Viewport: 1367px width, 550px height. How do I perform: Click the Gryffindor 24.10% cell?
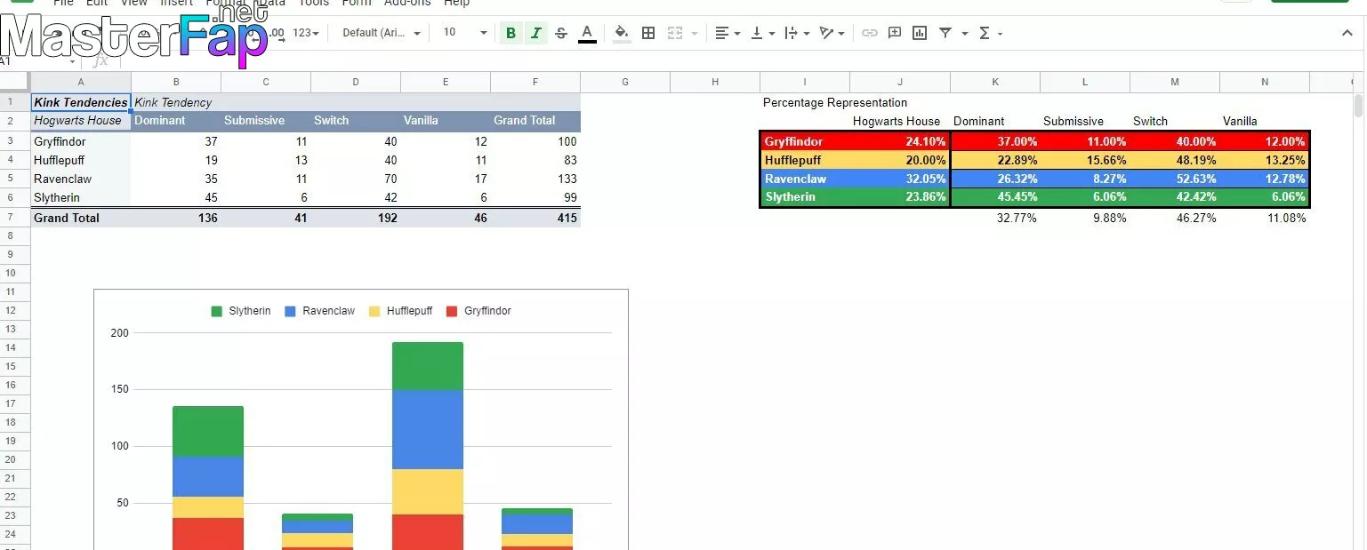(x=900, y=141)
